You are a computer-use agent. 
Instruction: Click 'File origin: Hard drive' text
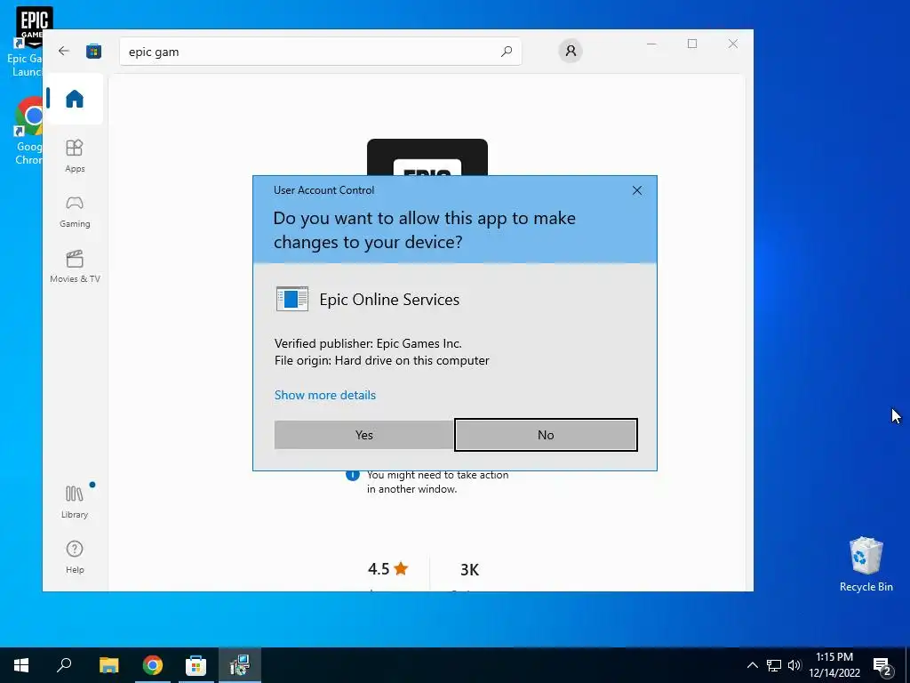tap(382, 361)
